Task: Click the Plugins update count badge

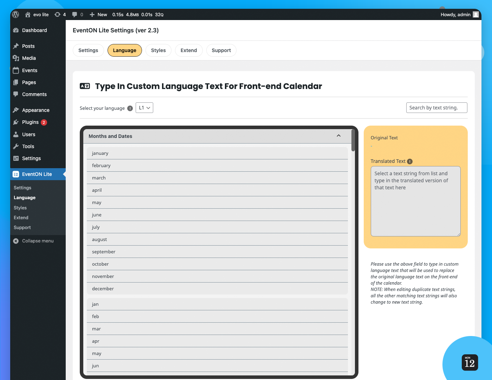Action: pos(44,122)
